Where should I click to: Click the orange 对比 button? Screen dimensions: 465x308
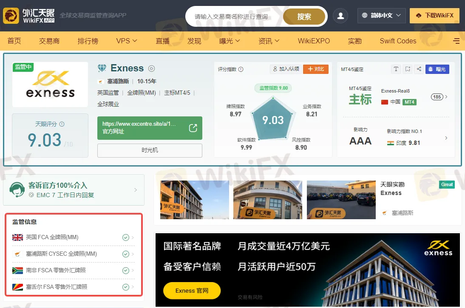[316, 69]
